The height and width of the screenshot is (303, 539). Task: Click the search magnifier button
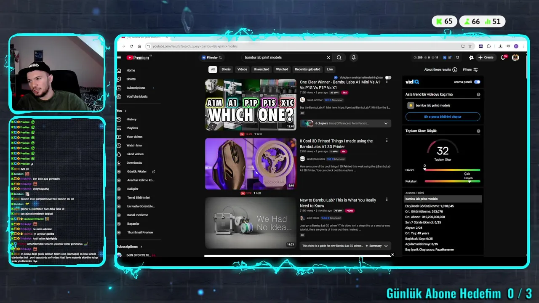[339, 58]
